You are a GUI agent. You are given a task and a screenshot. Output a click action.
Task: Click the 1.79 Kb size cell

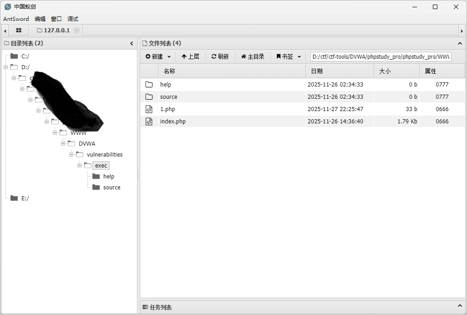click(407, 122)
